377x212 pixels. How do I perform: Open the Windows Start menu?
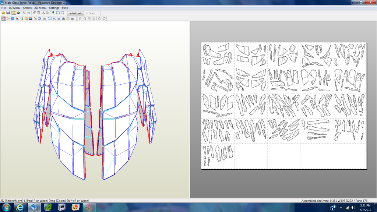6,208
